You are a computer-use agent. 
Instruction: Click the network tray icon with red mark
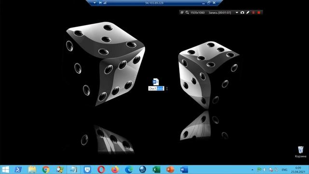pos(271,170)
